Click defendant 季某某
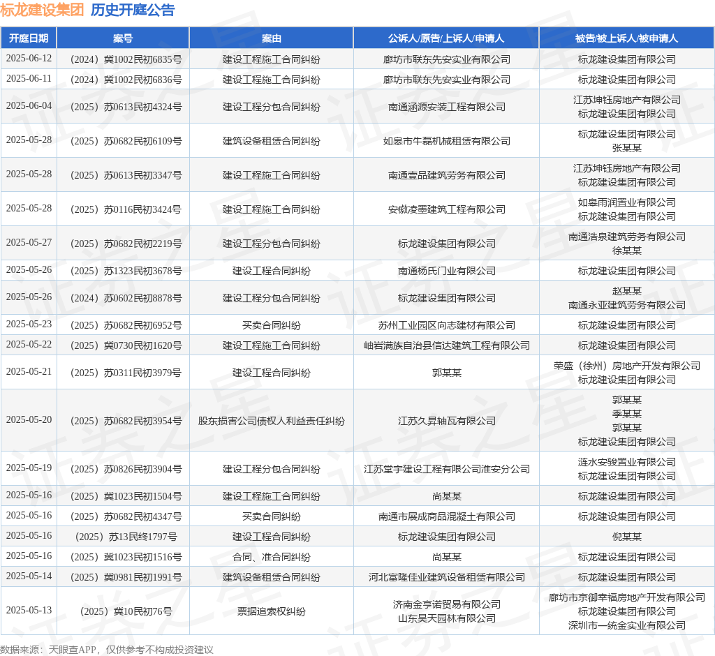 [626, 414]
